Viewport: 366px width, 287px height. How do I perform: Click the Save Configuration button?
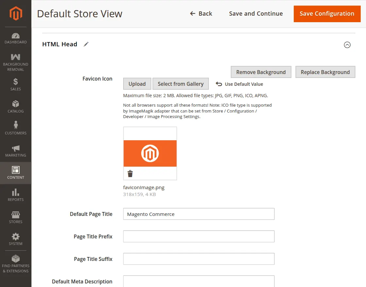[327, 14]
